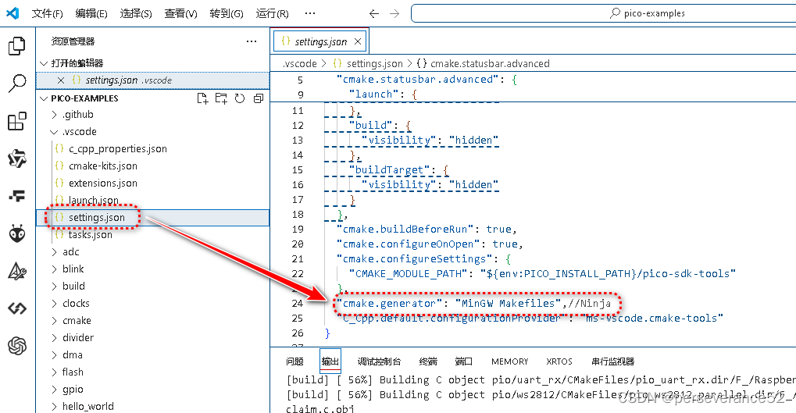Click the pico-examples command search box
Image resolution: width=796 pixels, height=413 pixels.
tap(603, 13)
